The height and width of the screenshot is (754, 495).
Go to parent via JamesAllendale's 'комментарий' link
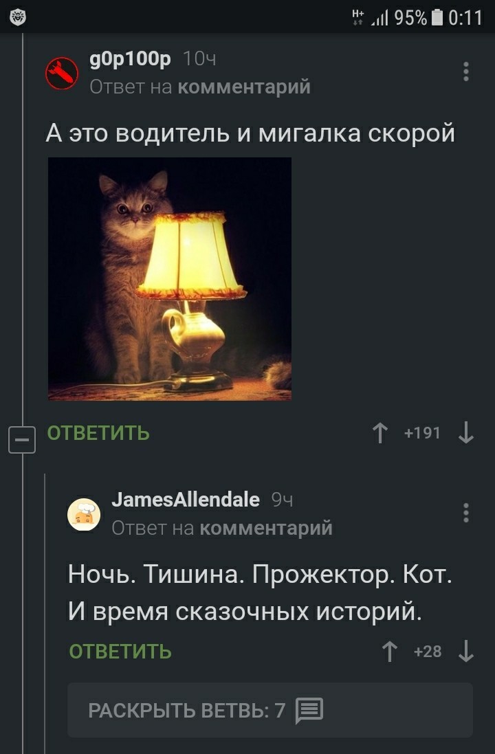tap(266, 528)
